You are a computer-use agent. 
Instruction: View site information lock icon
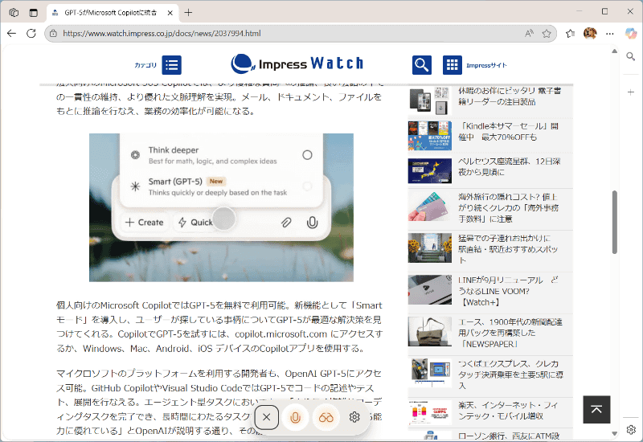tap(53, 33)
